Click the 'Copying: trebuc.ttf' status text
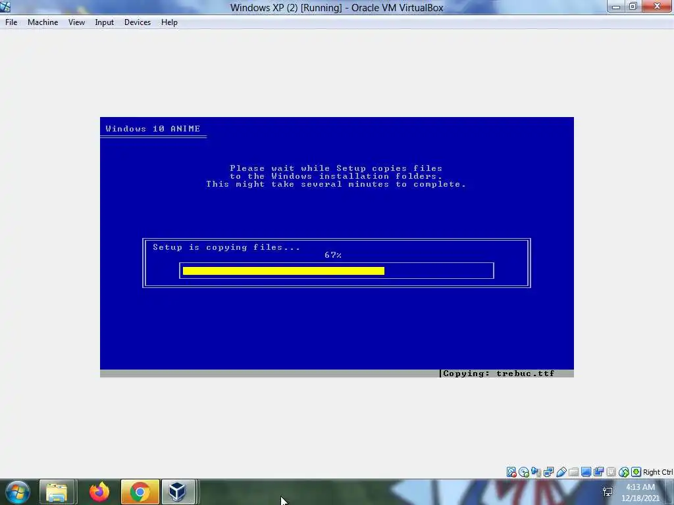This screenshot has width=674, height=505. coord(499,373)
